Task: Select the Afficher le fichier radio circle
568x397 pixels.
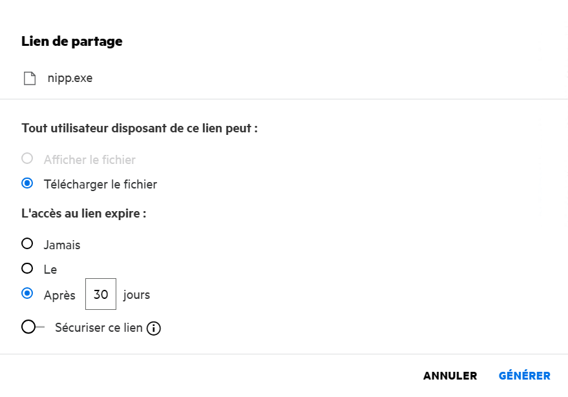Action: tap(27, 159)
